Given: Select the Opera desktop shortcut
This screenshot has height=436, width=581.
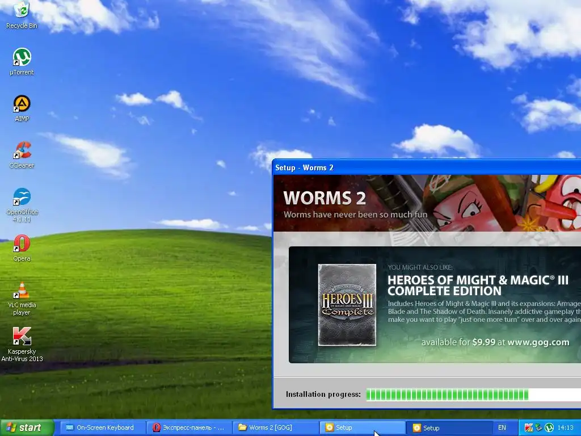Looking at the screenshot, I should pos(22,248).
